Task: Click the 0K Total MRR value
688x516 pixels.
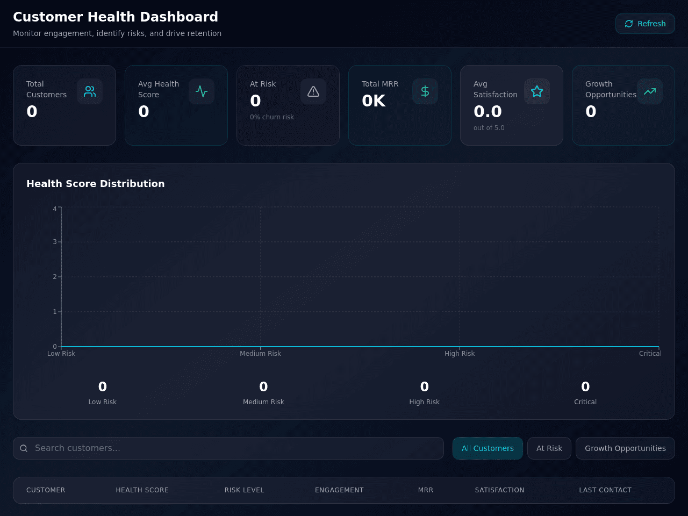Action: point(374,101)
